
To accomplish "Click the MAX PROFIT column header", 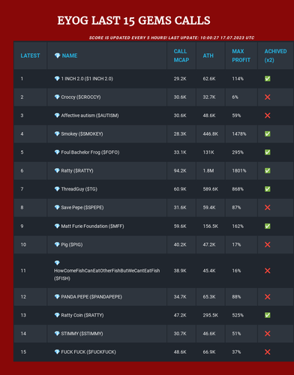I will point(241,55).
